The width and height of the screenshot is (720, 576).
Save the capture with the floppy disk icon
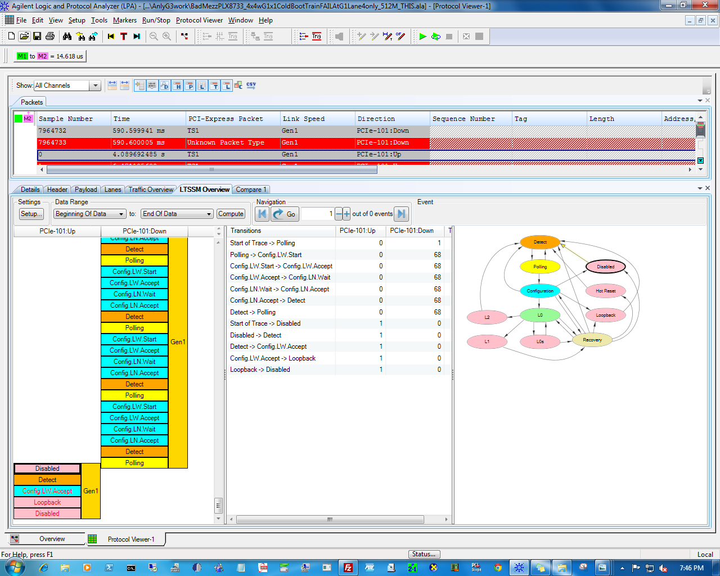37,37
